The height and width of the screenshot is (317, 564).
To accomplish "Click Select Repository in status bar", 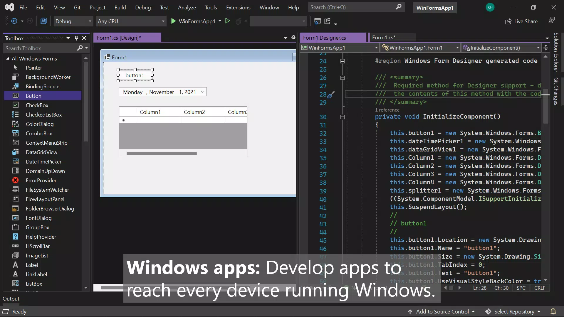I will 513,311.
